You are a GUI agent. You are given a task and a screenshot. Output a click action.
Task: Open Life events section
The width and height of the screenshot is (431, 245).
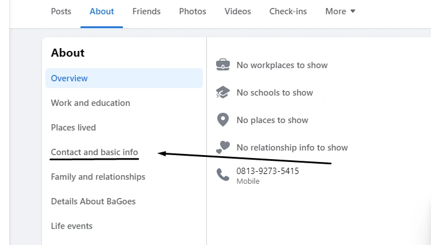coord(72,226)
